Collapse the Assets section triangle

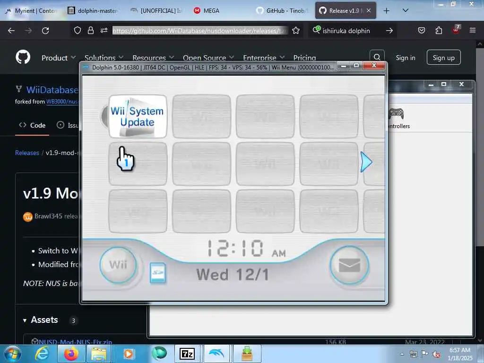25,320
